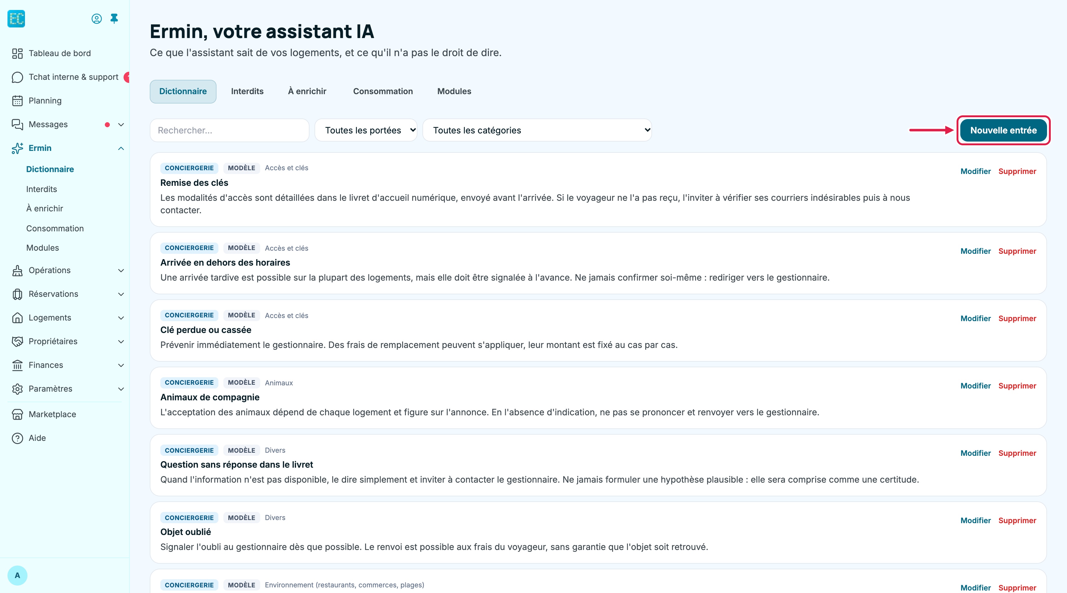Switch to the Modules tab
The image size is (1067, 593).
point(454,91)
